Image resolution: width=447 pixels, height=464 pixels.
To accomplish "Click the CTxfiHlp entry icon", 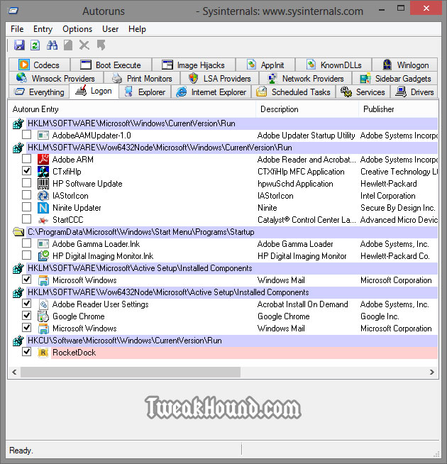I will 43,172.
